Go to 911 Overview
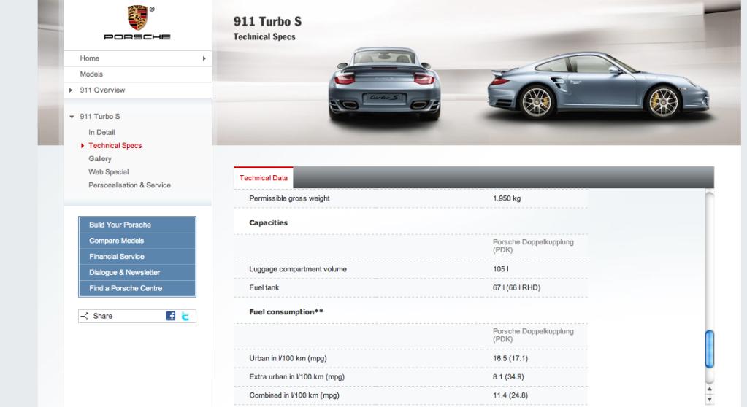The height and width of the screenshot is (407, 747). pyautogui.click(x=102, y=90)
